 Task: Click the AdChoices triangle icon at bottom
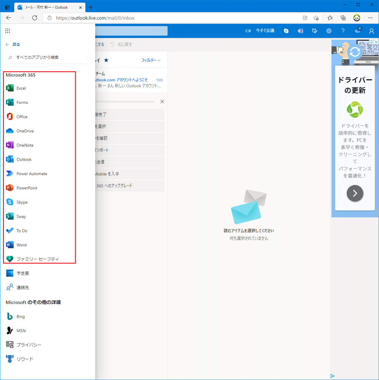[333, 376]
